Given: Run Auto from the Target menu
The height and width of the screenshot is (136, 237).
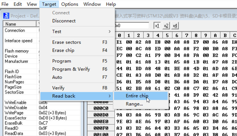Looking at the screenshot, I should [x=57, y=77].
